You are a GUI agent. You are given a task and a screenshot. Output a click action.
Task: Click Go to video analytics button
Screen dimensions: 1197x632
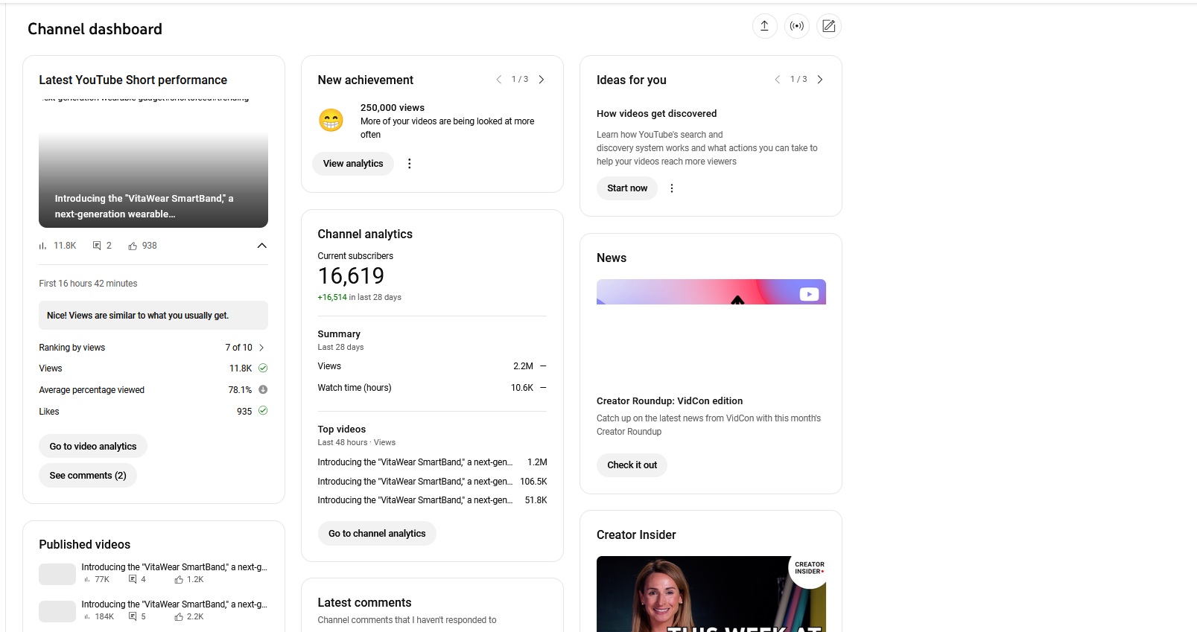[93, 447]
